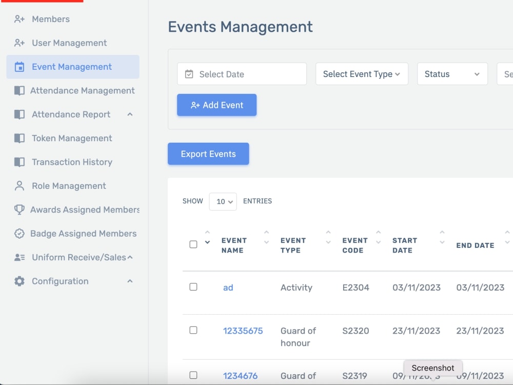Screen dimensions: 513x385
Task: Open event link 1234676
Action: [240, 376]
